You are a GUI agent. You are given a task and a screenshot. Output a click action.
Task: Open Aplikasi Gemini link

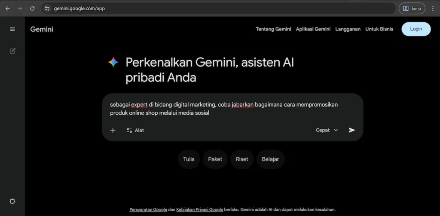(x=313, y=29)
